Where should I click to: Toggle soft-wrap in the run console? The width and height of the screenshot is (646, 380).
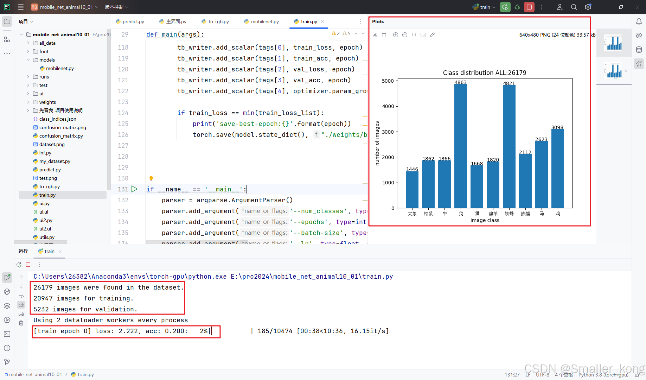(21, 296)
